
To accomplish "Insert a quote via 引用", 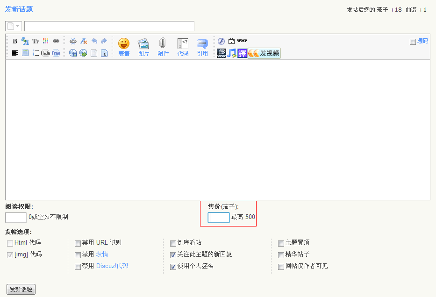I will click(202, 48).
